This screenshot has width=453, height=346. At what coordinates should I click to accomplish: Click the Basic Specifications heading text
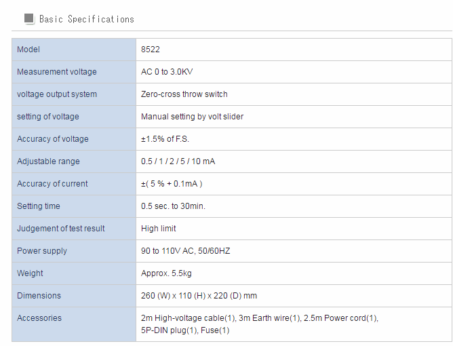[x=86, y=19]
